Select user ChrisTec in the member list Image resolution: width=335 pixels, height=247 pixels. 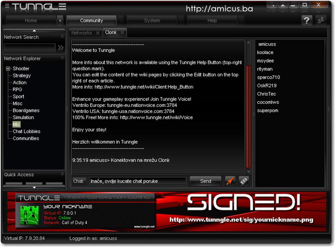pyautogui.click(x=266, y=94)
